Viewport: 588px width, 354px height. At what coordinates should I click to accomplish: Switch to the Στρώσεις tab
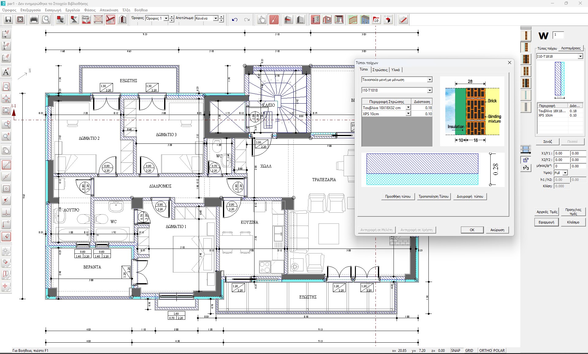380,70
